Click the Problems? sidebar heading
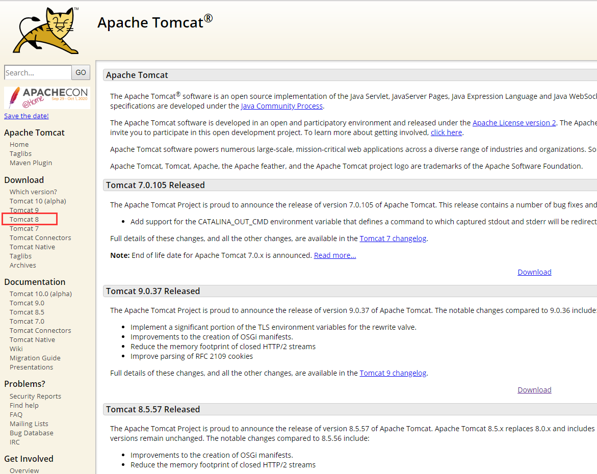The height and width of the screenshot is (474, 597). point(25,384)
